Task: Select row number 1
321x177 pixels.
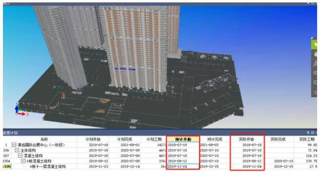Action: [6, 145]
